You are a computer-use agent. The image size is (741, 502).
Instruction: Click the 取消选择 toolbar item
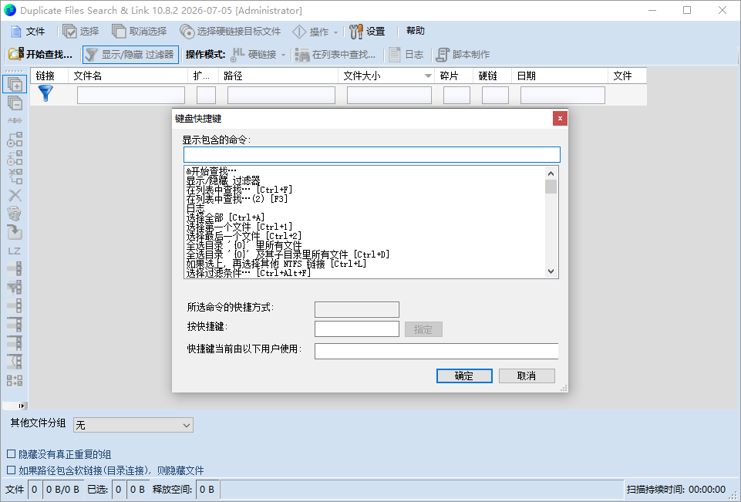tap(140, 32)
